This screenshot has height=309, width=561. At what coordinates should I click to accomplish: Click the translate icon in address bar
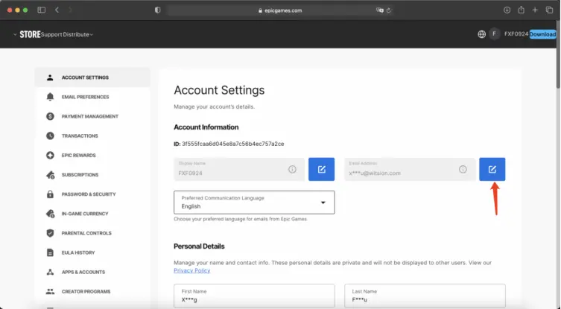point(380,10)
